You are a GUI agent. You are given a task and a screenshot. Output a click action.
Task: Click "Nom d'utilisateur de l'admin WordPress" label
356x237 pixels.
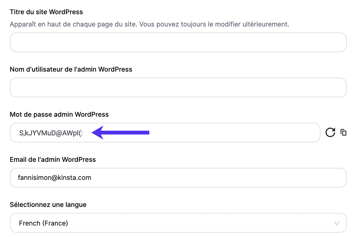pos(71,69)
